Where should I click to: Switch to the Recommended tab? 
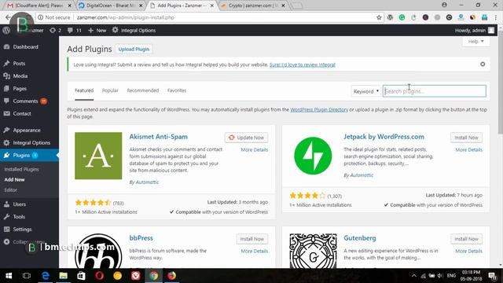pos(143,90)
